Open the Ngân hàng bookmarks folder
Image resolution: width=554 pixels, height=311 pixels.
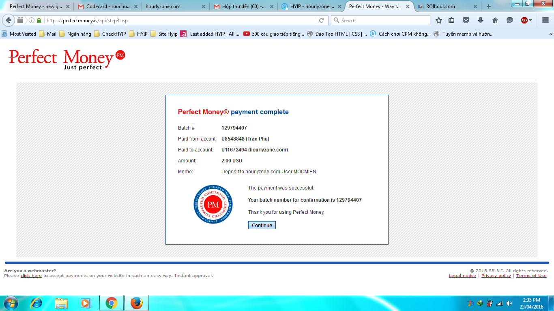click(x=75, y=34)
